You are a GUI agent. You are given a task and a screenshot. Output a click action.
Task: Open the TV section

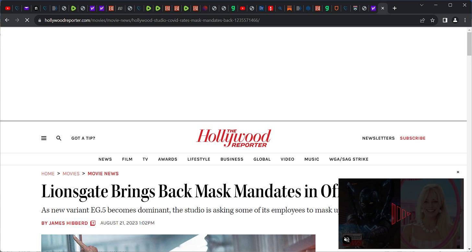tap(145, 159)
